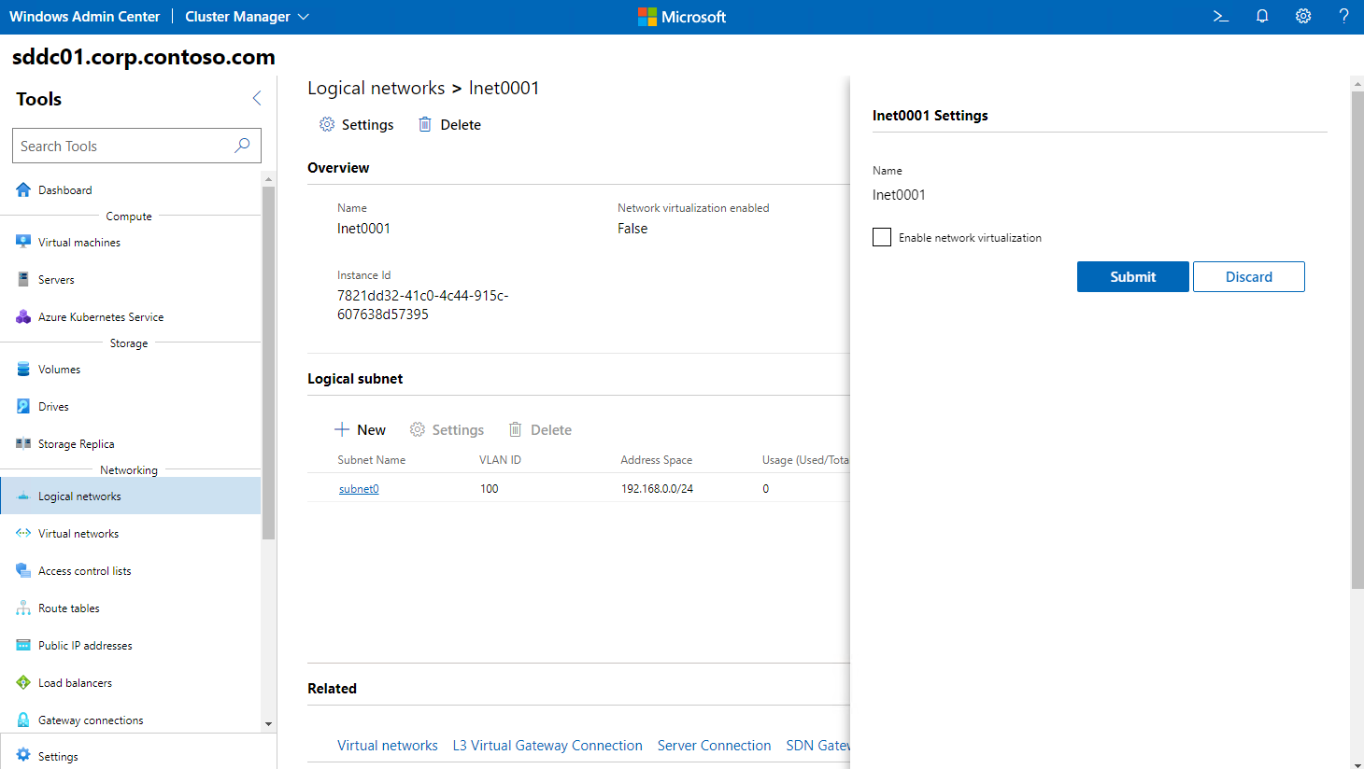Focus the Search Tools input field
Viewport: 1364px width, 769px height.
136,146
